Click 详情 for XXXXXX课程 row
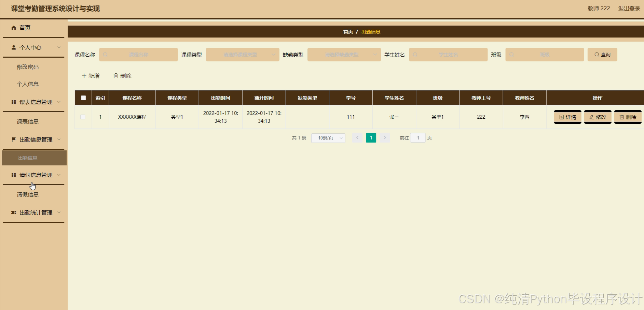 (x=567, y=117)
